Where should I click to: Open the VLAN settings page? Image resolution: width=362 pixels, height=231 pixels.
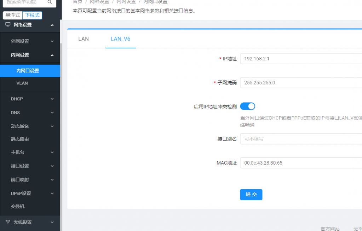coord(22,83)
